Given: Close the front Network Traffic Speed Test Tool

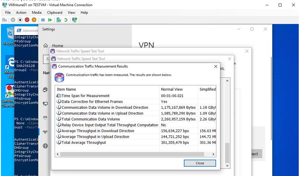Looking at the screenshot, I should pos(229,59).
